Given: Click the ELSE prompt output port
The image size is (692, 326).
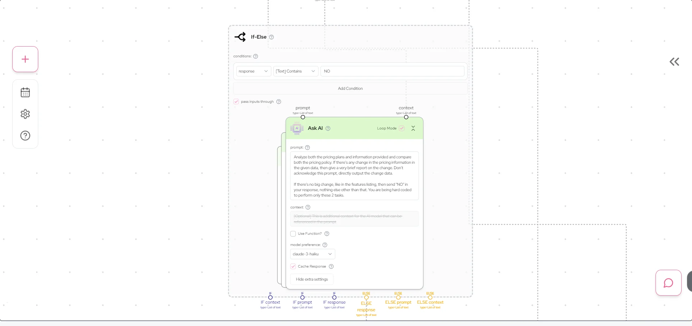Looking at the screenshot, I should [x=398, y=298].
